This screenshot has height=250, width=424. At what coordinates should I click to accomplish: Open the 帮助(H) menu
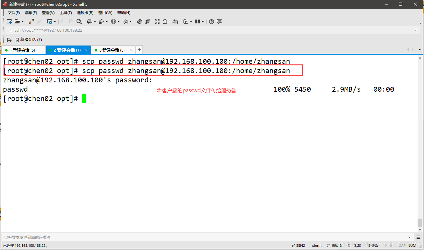(x=124, y=13)
